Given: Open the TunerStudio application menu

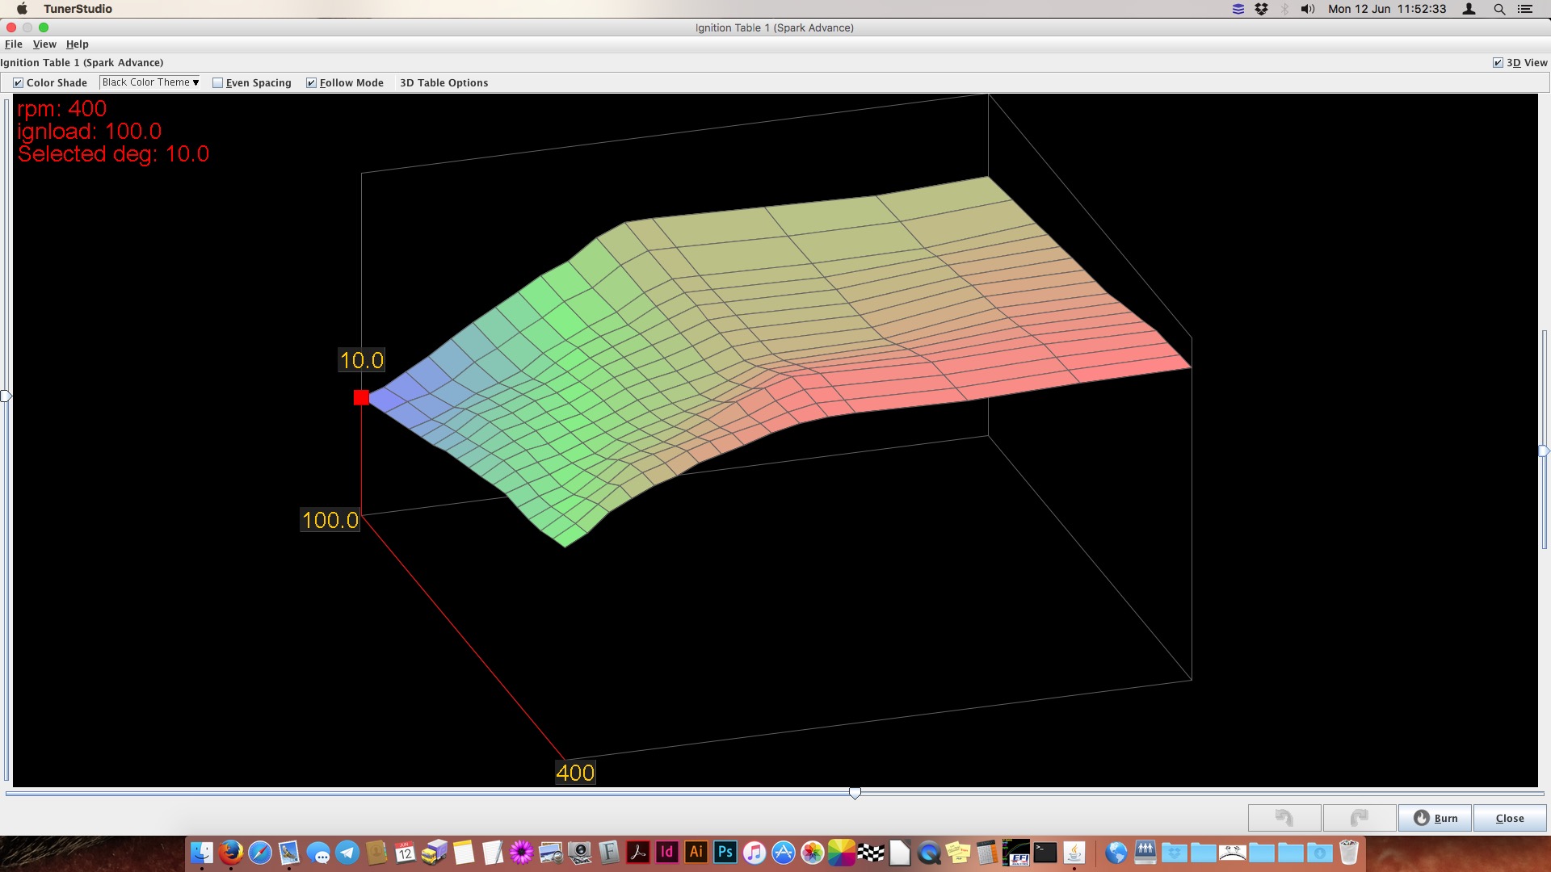Looking at the screenshot, I should pyautogui.click(x=78, y=9).
